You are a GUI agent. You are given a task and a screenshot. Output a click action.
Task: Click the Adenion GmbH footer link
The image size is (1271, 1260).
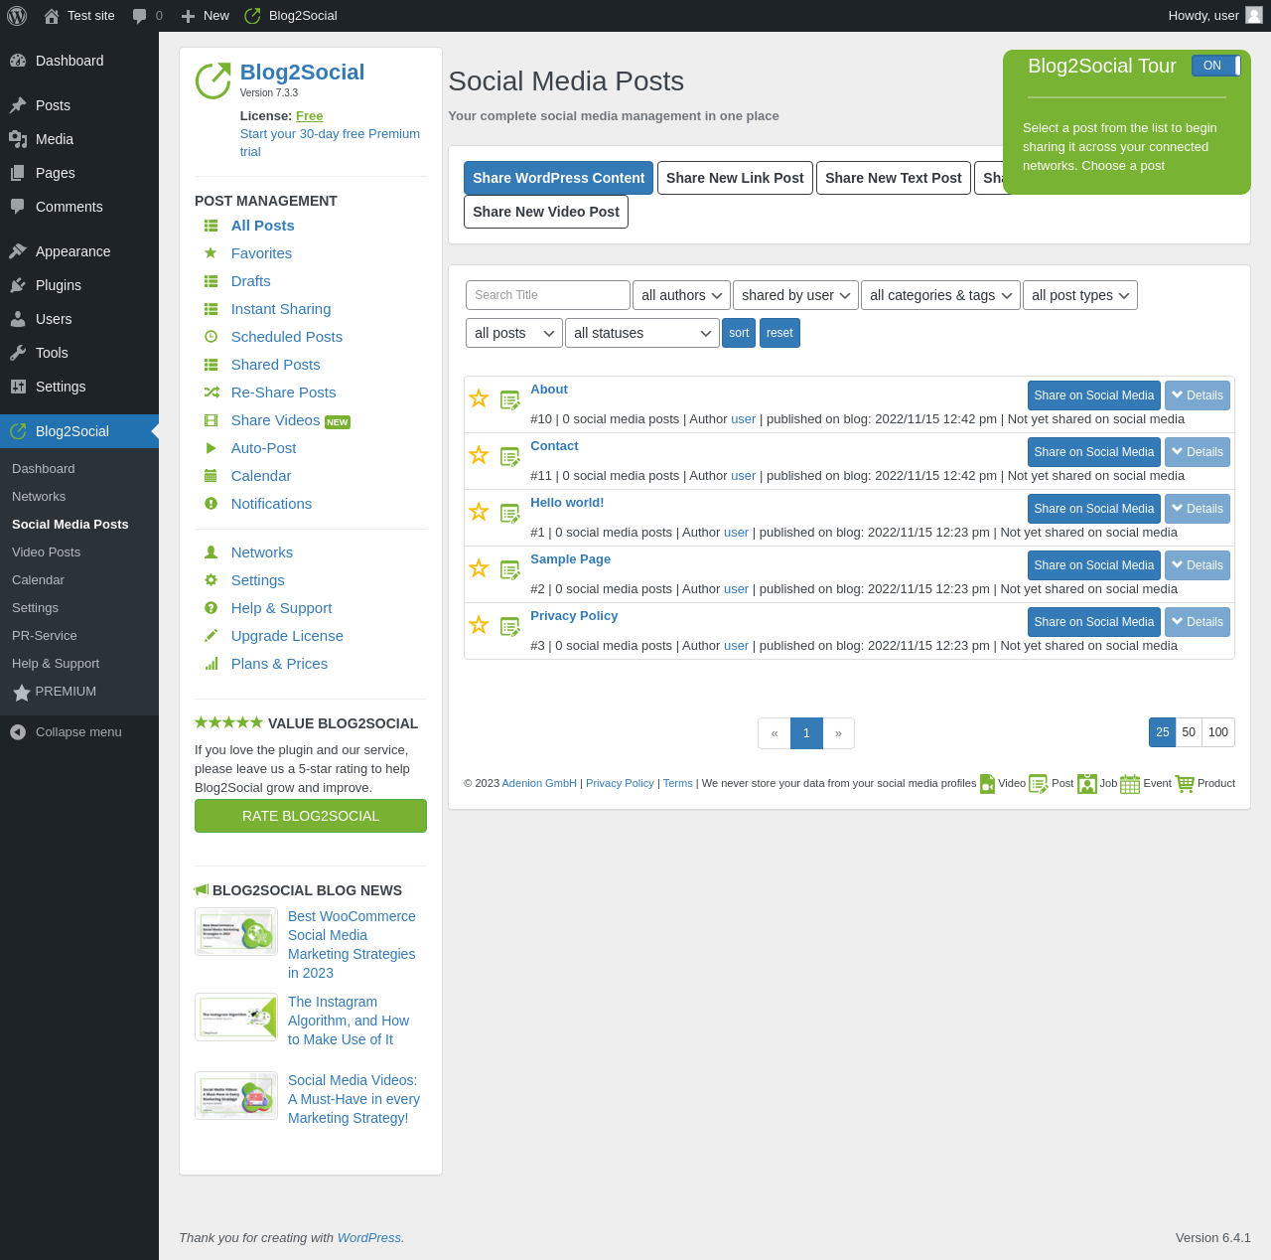click(x=539, y=783)
